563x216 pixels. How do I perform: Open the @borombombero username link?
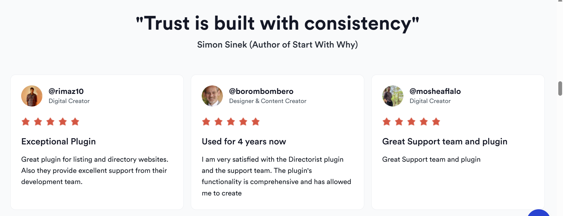[x=261, y=91]
